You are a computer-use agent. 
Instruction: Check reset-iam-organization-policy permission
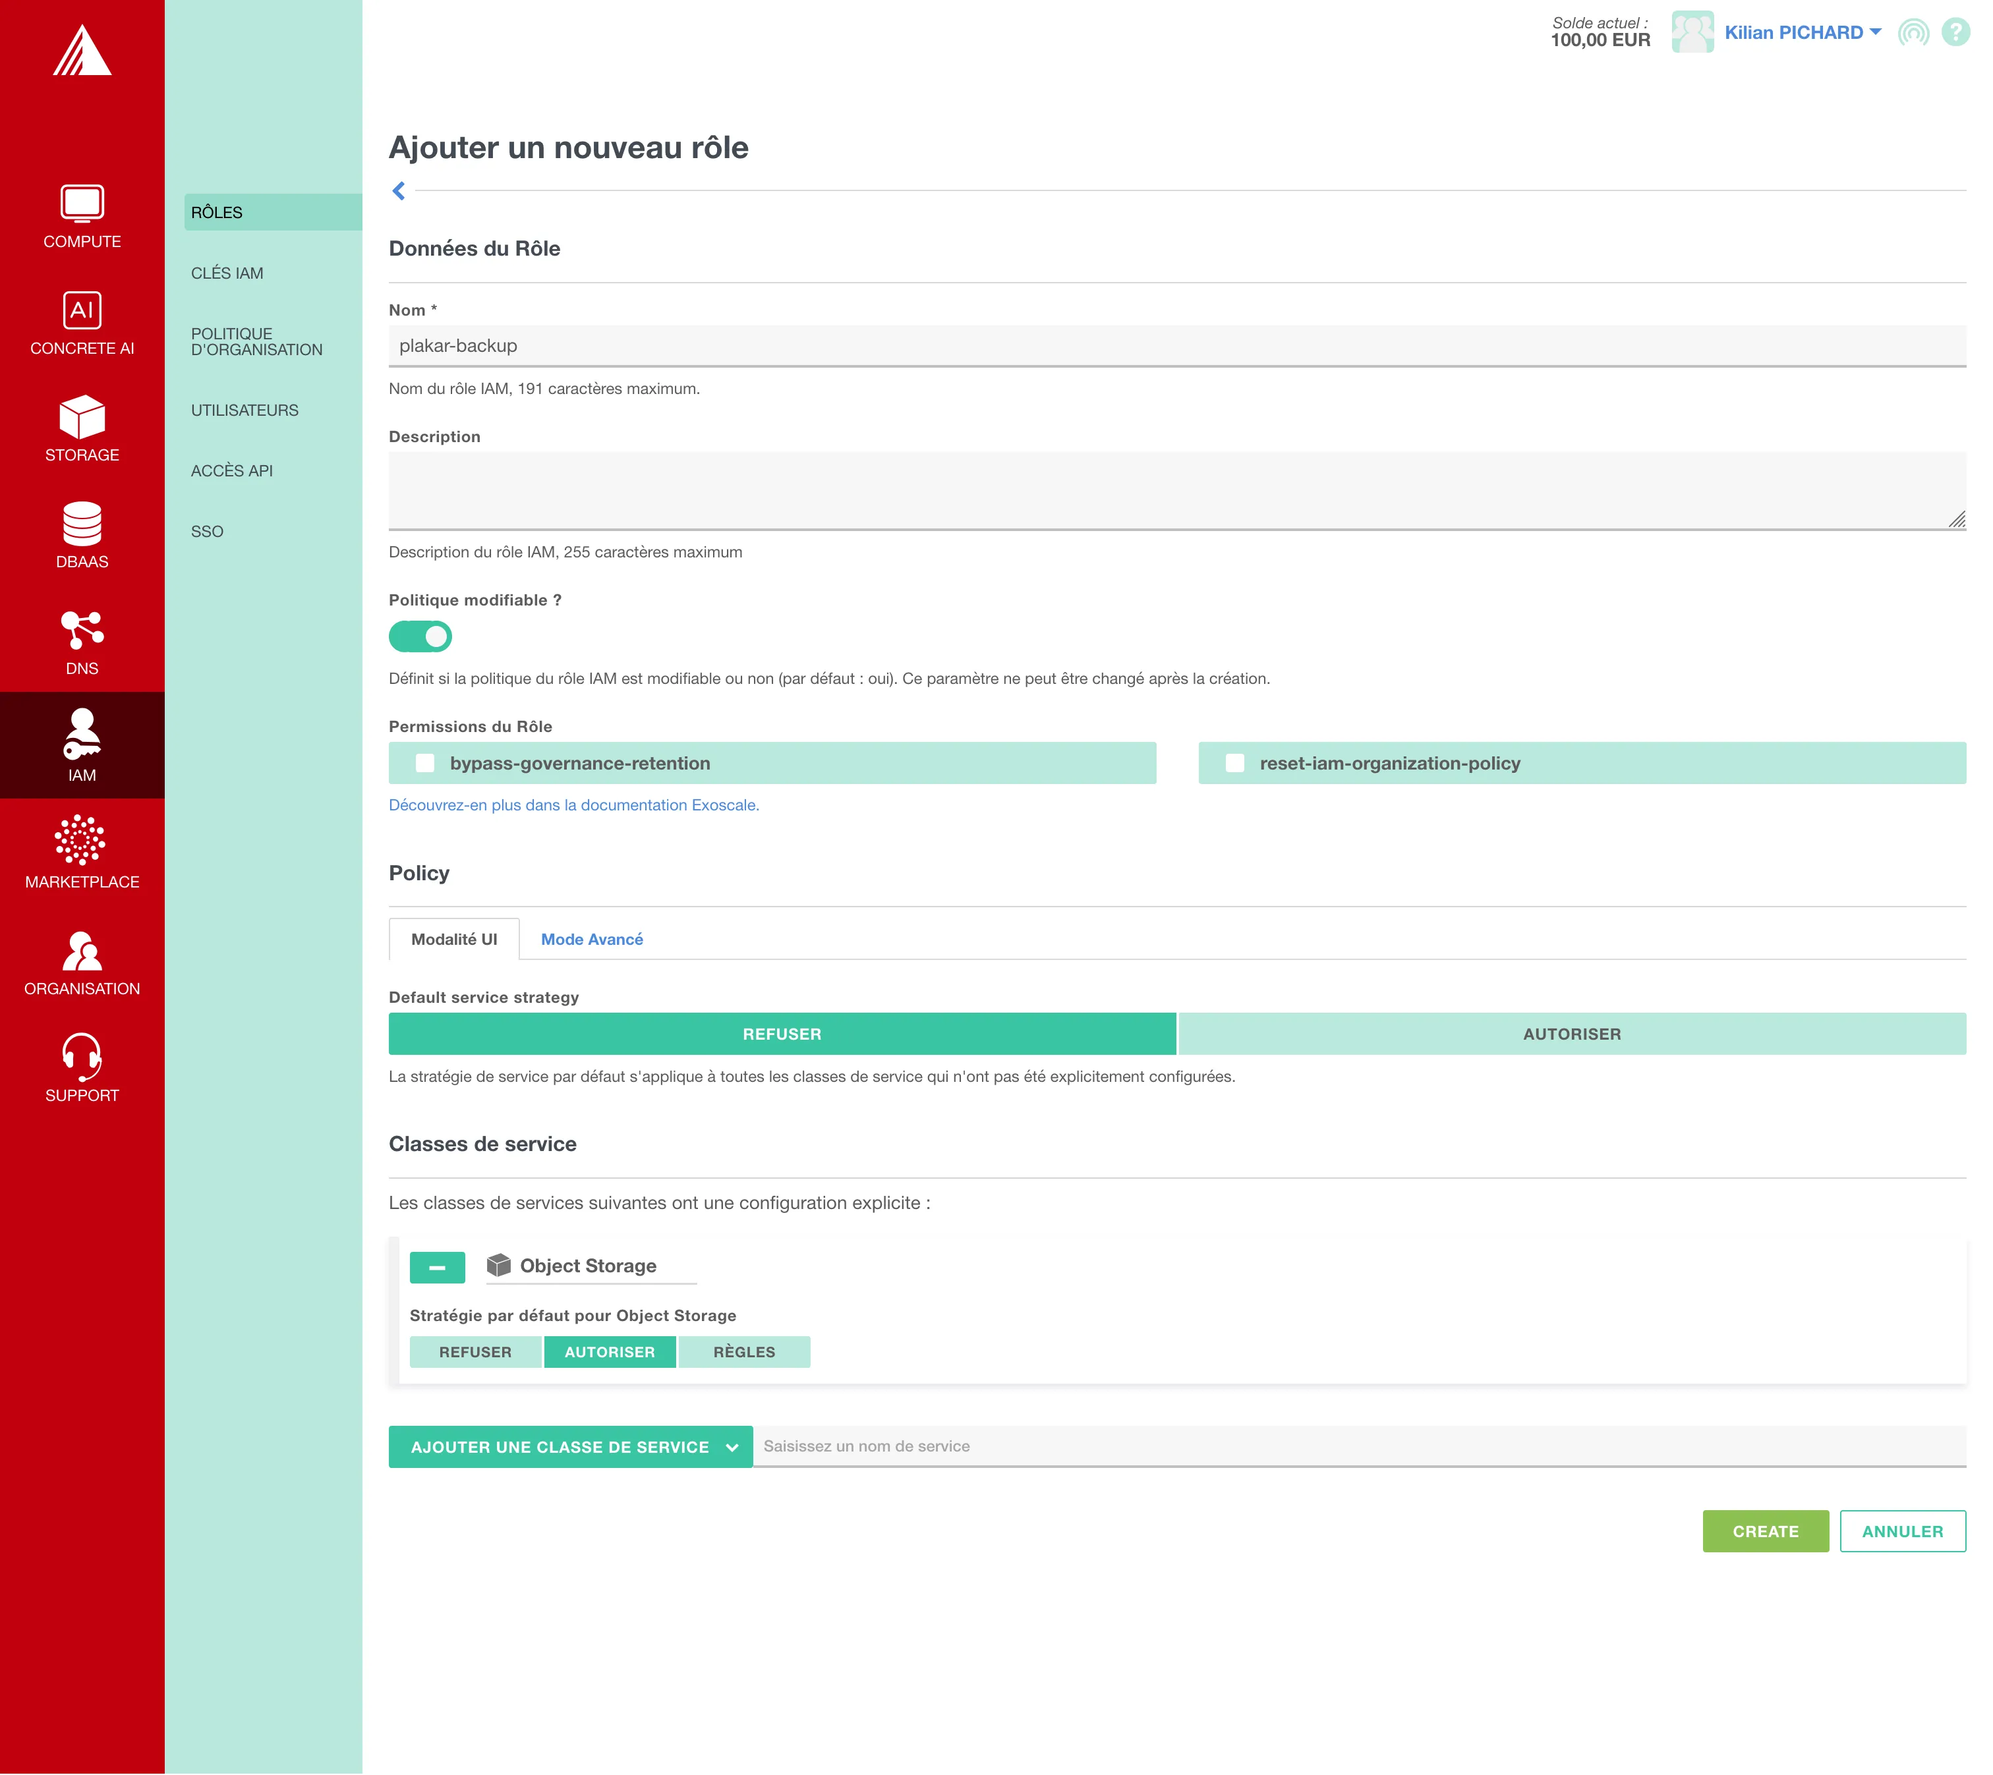1235,764
